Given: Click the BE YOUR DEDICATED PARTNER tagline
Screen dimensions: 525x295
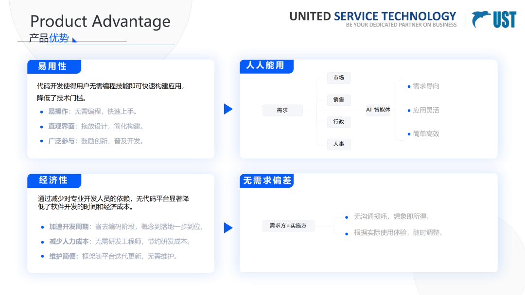Looking at the screenshot, I should click(x=401, y=25).
